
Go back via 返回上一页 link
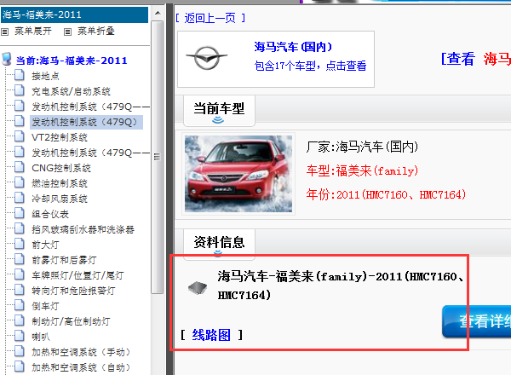point(210,18)
